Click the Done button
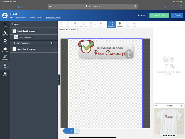This screenshot has height=139, width=185. click(x=177, y=16)
